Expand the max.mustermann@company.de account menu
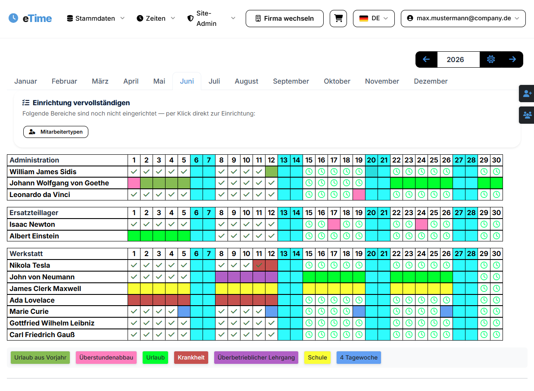The width and height of the screenshot is (534, 391). 463,19
